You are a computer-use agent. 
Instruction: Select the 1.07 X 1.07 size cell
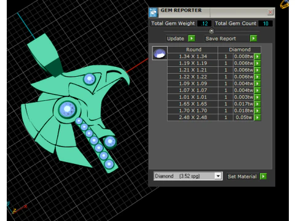pyautogui.click(x=193, y=90)
